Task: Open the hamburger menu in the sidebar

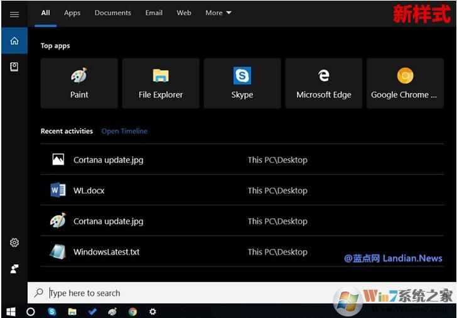Action: click(x=14, y=14)
